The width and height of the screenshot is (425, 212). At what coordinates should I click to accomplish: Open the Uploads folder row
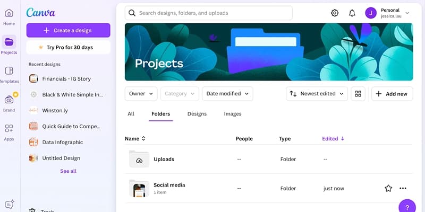click(x=269, y=159)
